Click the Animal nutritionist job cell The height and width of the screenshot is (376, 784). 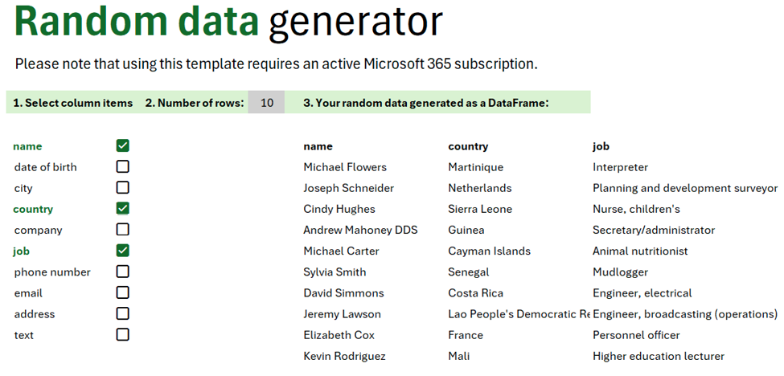click(640, 251)
